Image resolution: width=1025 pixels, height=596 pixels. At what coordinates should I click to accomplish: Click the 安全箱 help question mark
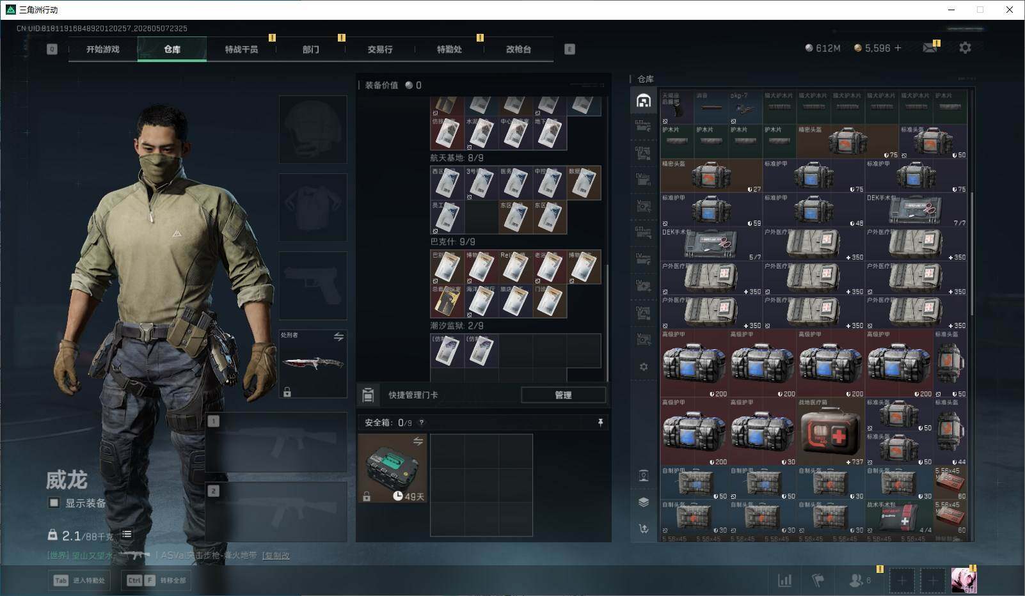click(x=421, y=423)
